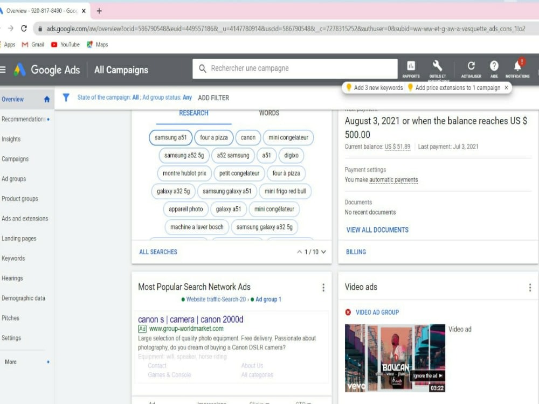This screenshot has height=404, width=539.
Task: Open Website traffic-Search-20 campaign link
Action: 216,299
